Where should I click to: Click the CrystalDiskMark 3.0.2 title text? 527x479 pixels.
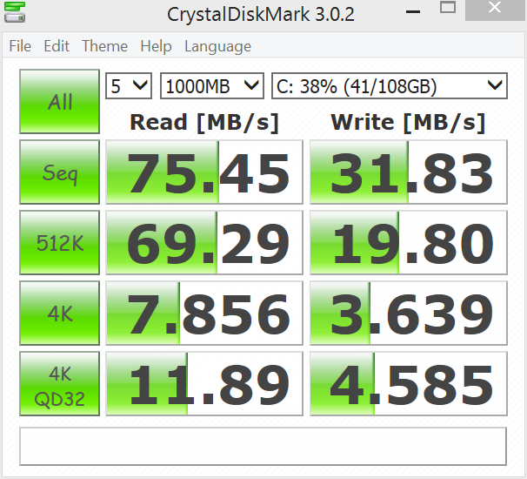[261, 15]
